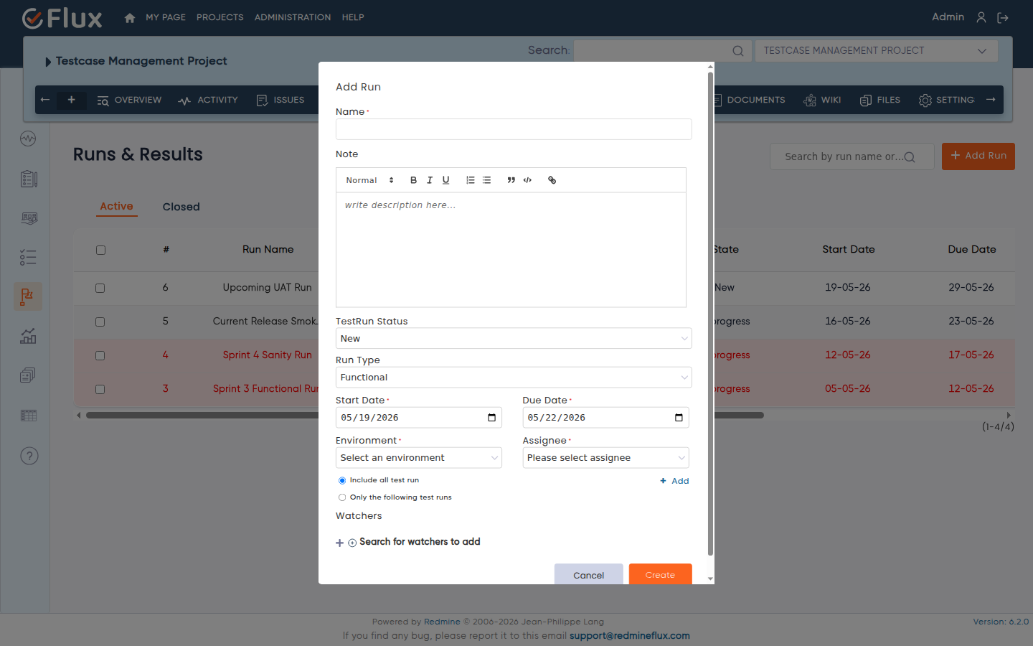This screenshot has height=646, width=1033.
Task: Apply italic style in Note toolbar
Action: (430, 180)
